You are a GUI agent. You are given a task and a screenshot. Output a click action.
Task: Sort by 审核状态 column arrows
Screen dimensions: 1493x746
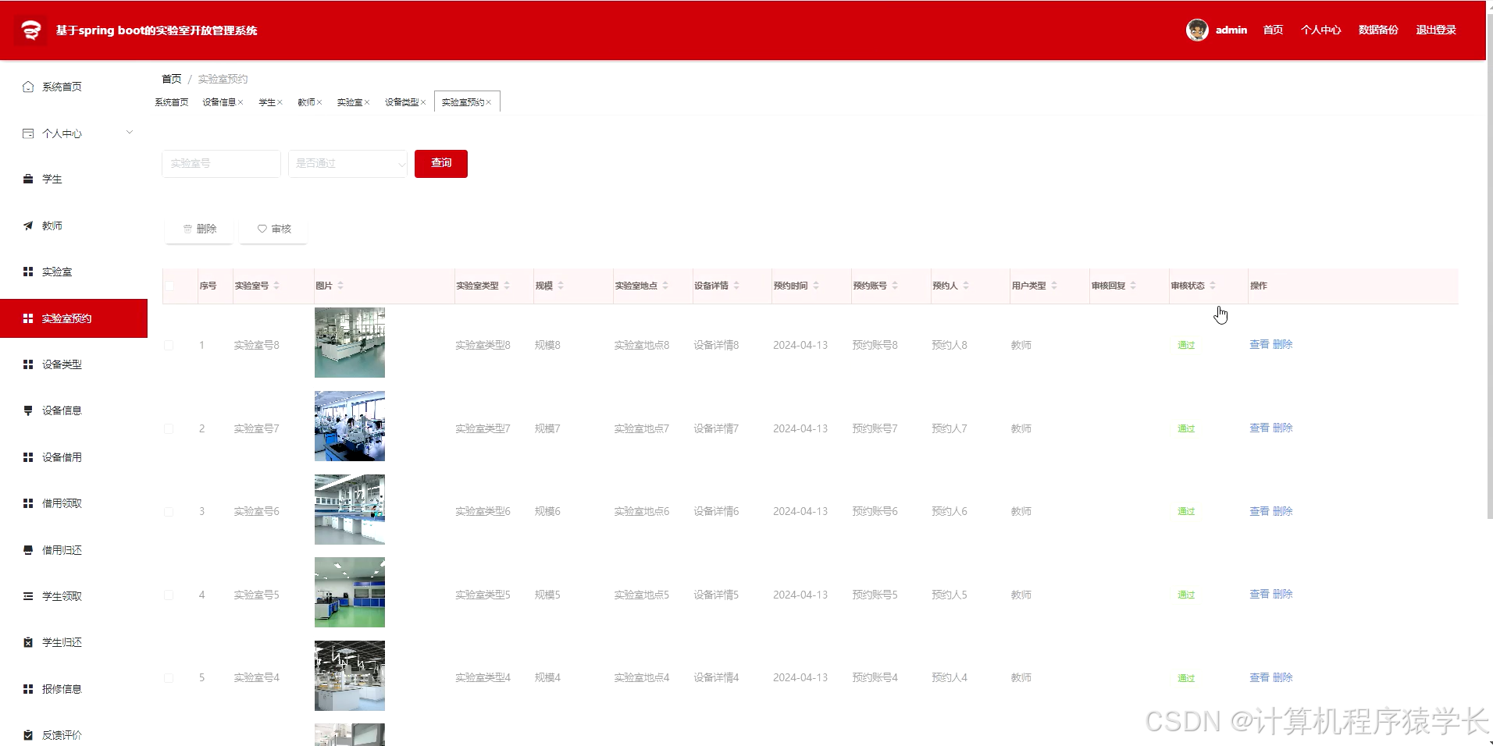point(1213,286)
